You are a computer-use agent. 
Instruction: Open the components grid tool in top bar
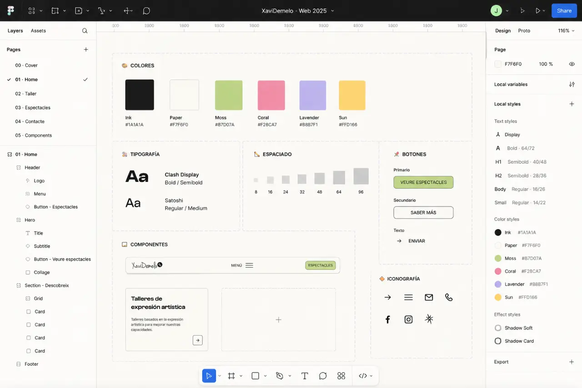[31, 10]
